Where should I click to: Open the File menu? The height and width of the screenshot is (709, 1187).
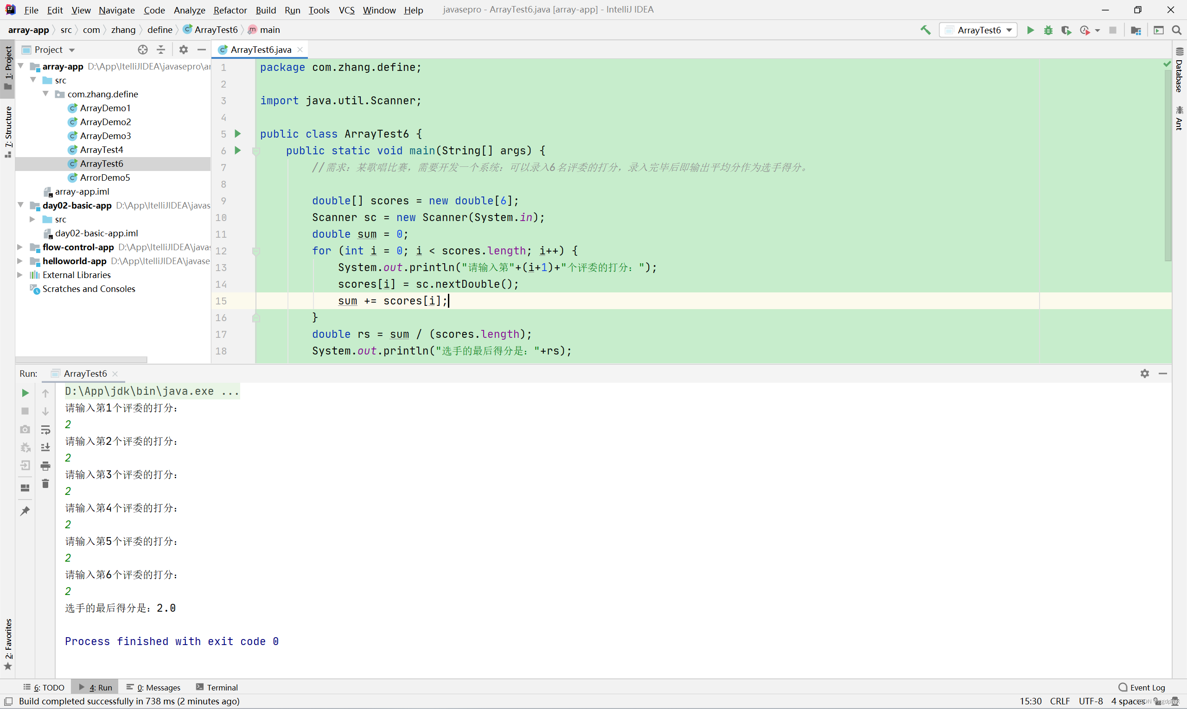point(31,10)
